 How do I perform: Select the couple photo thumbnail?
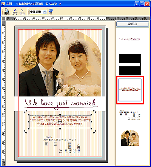point(130,138)
